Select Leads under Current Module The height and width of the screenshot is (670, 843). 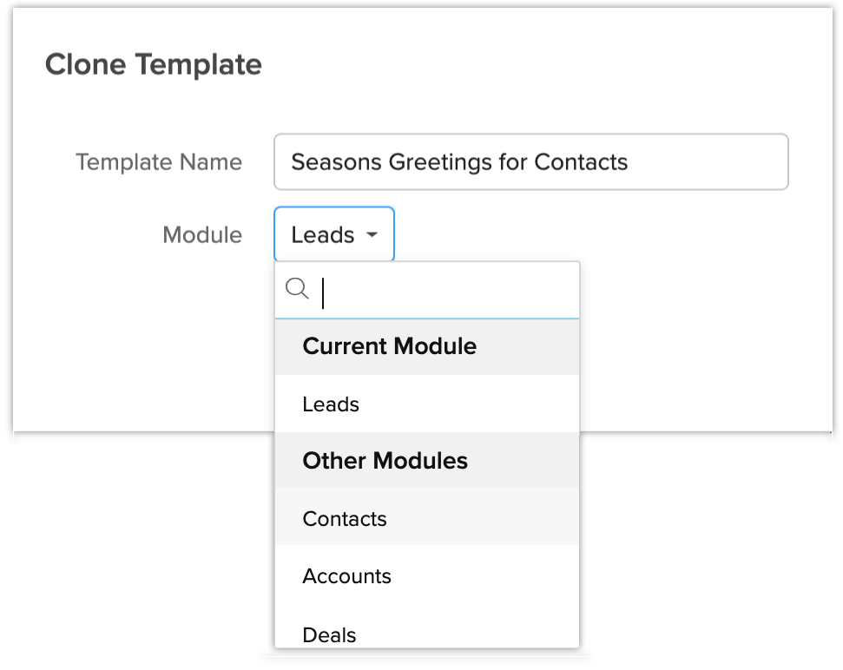click(331, 404)
